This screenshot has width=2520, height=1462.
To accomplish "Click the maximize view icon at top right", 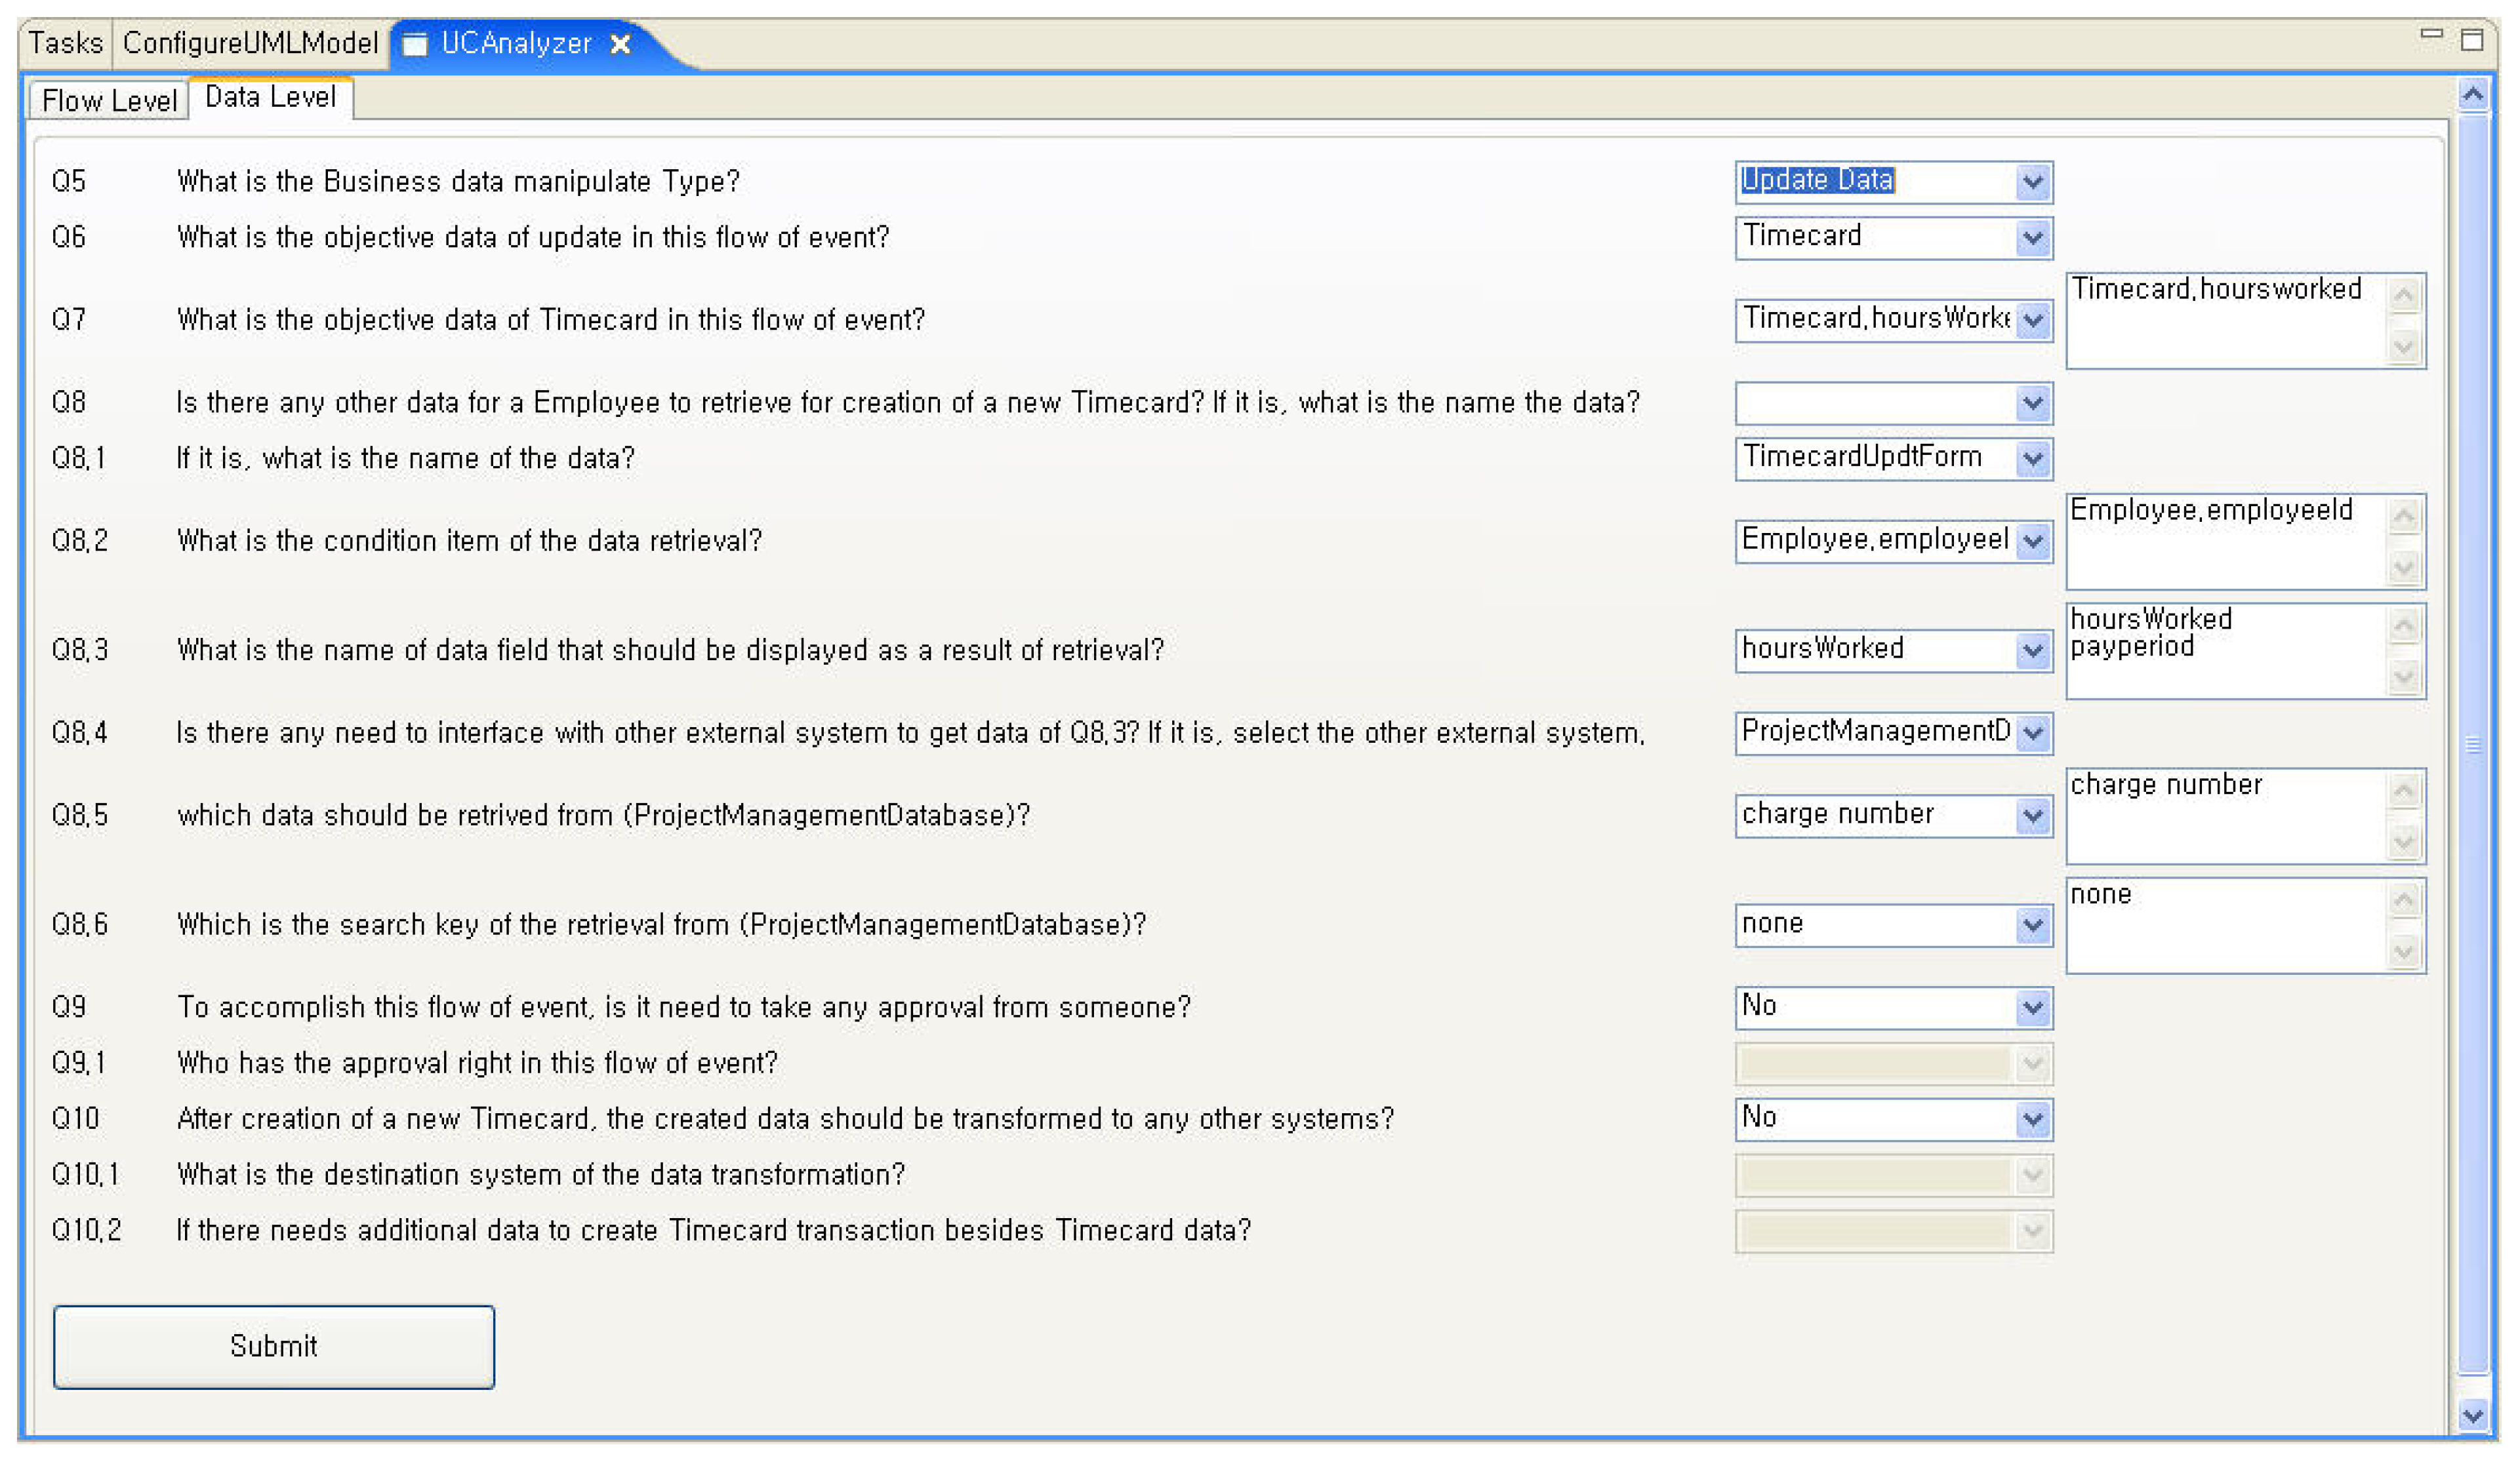I will 2471,40.
